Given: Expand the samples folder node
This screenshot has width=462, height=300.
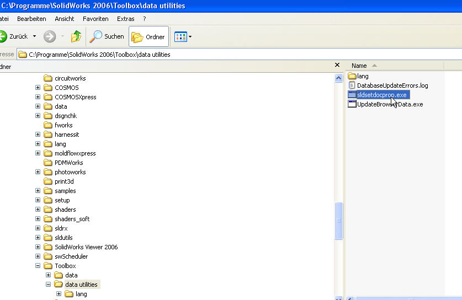Looking at the screenshot, I should coord(38,191).
